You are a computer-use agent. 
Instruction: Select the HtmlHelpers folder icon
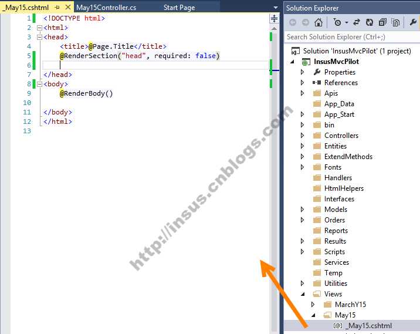(x=317, y=188)
